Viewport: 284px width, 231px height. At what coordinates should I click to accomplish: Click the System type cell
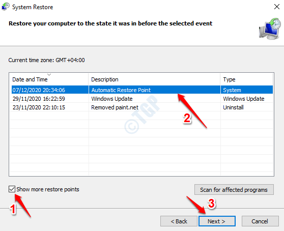tap(232, 90)
